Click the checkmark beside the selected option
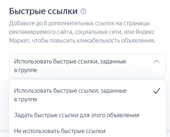The width and height of the screenshot is (170, 137). (x=157, y=91)
